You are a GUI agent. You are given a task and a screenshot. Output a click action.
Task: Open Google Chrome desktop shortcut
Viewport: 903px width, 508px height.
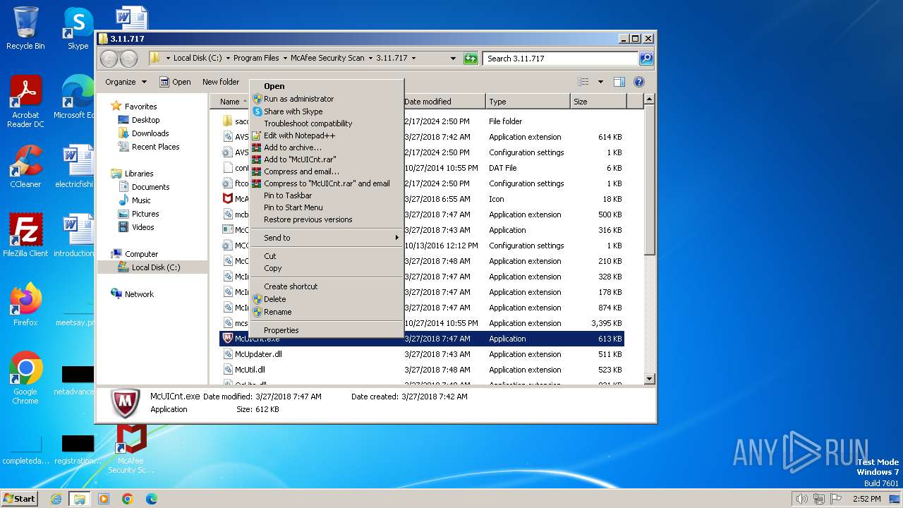point(25,377)
